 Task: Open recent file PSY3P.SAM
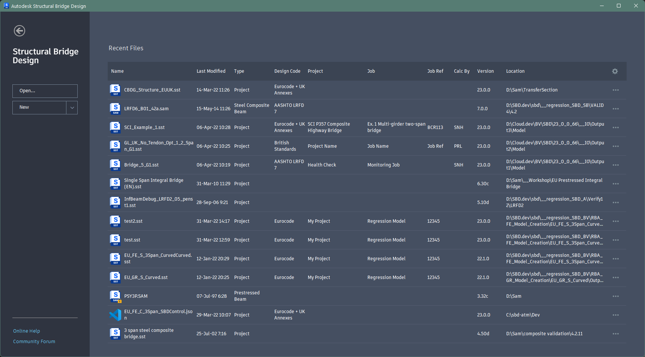pyautogui.click(x=136, y=296)
